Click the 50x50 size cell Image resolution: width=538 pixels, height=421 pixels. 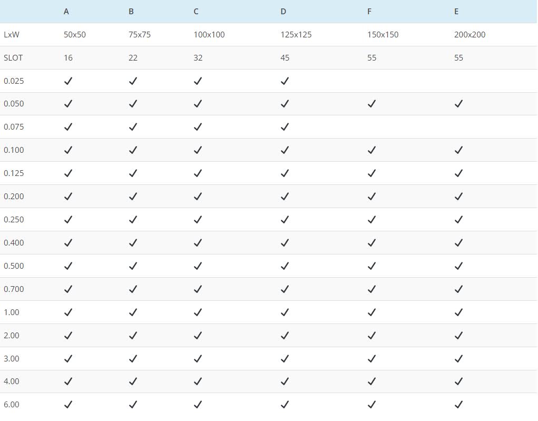(75, 35)
